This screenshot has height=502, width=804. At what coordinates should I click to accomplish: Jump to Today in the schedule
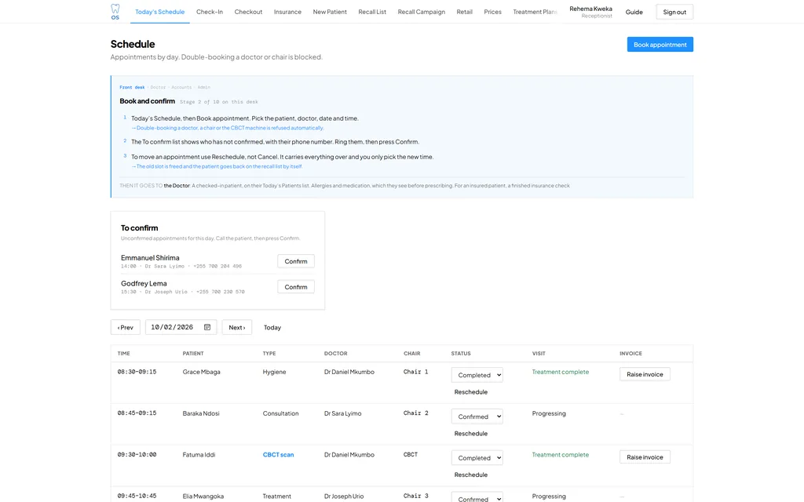coord(272,327)
